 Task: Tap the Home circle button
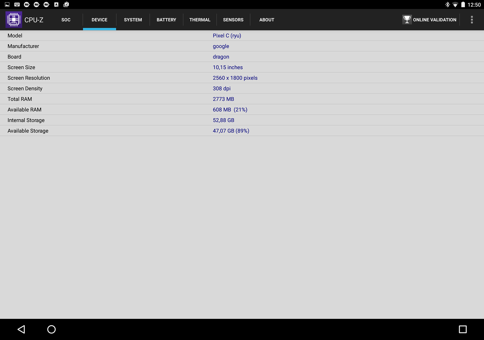click(x=51, y=329)
